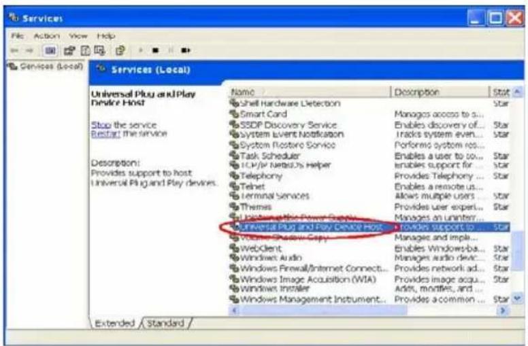Click the Windows Audio service gear icon
Screen dimensions: 528x346
pos(234,258)
